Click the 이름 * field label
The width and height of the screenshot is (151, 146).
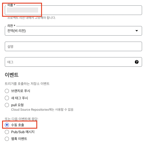click(x=11, y=5)
